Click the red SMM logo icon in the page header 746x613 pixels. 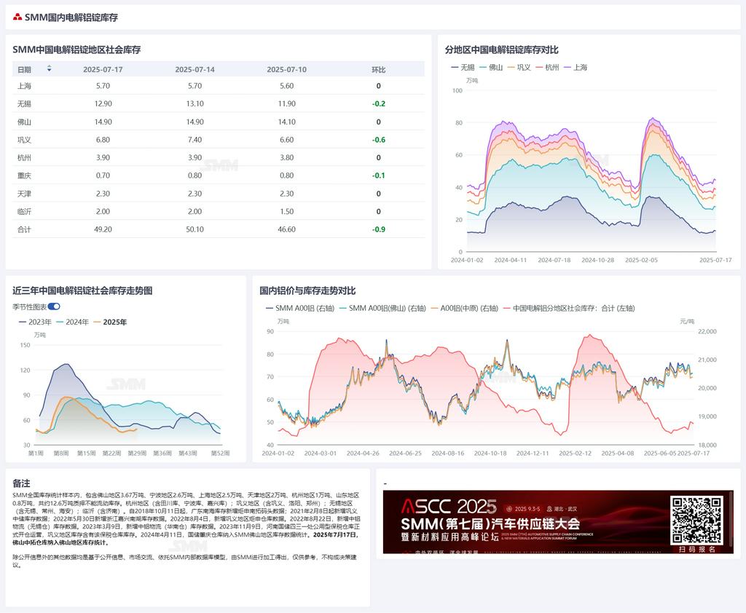pos(17,17)
